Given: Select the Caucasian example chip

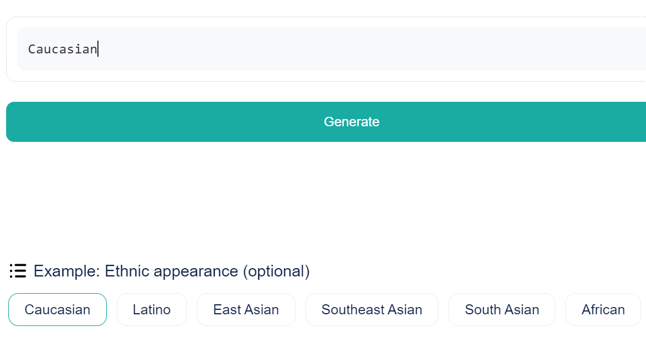Looking at the screenshot, I should click(x=57, y=309).
